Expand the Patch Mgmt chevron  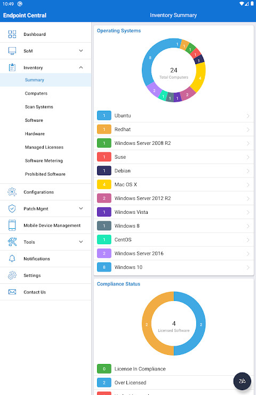pos(81,208)
